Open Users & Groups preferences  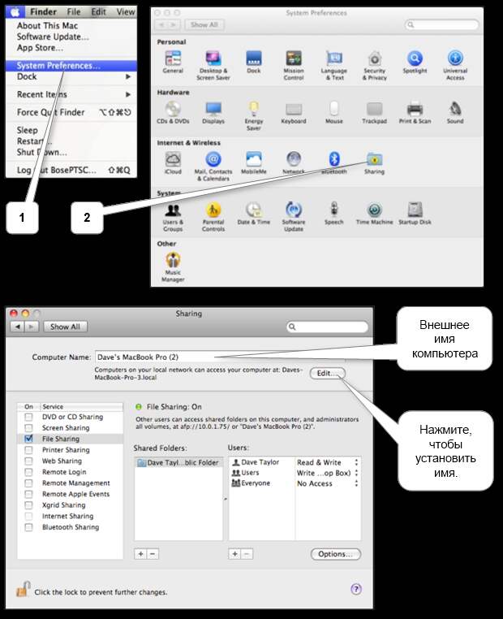point(173,210)
